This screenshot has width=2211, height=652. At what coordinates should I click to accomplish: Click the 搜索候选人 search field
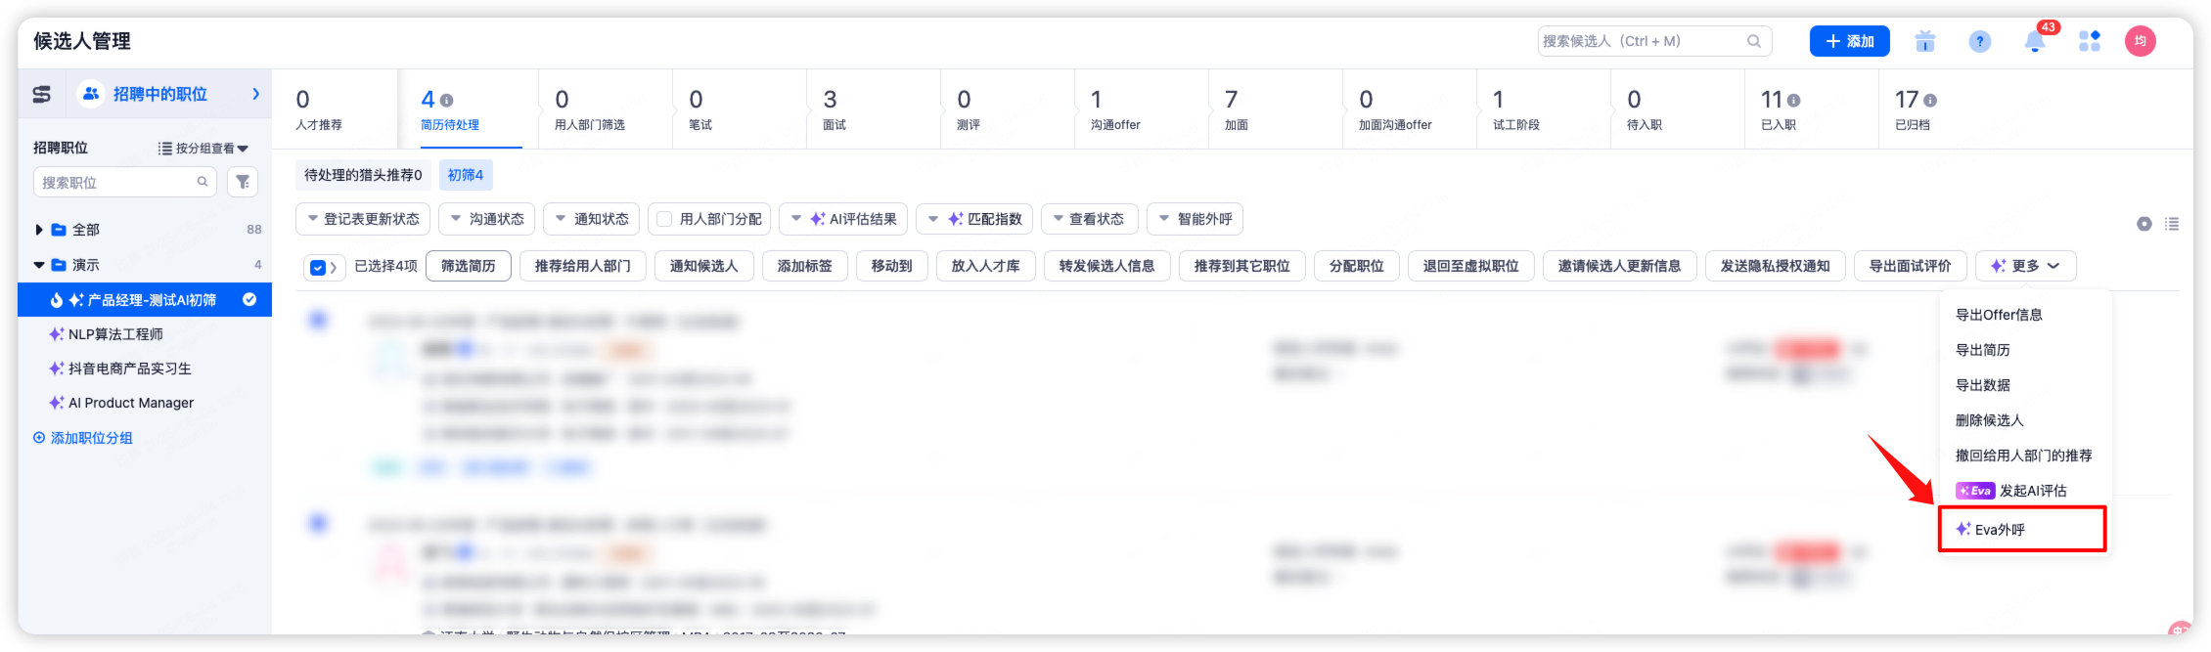click(1642, 41)
